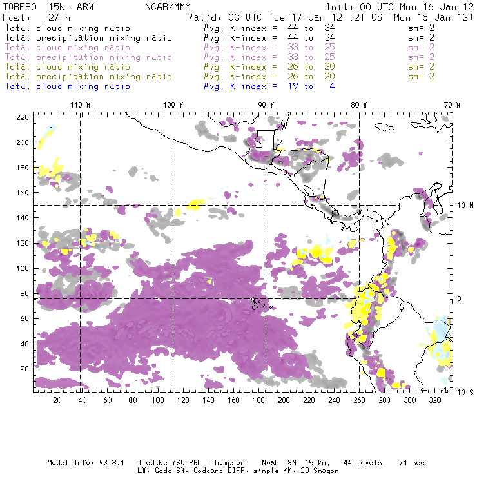Viewport: 477px width, 477px height.
Task: Click the Jamaica island outline on the map
Action: click(x=384, y=126)
